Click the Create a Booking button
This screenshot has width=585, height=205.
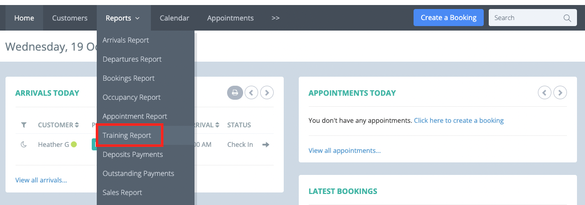click(449, 18)
